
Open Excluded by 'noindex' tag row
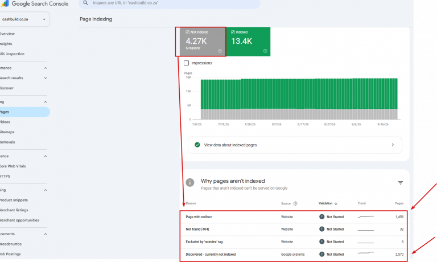(294, 242)
